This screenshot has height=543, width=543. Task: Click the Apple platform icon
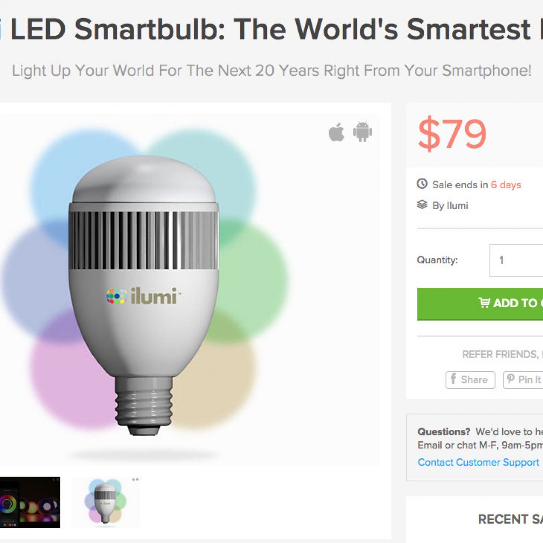[x=336, y=132]
